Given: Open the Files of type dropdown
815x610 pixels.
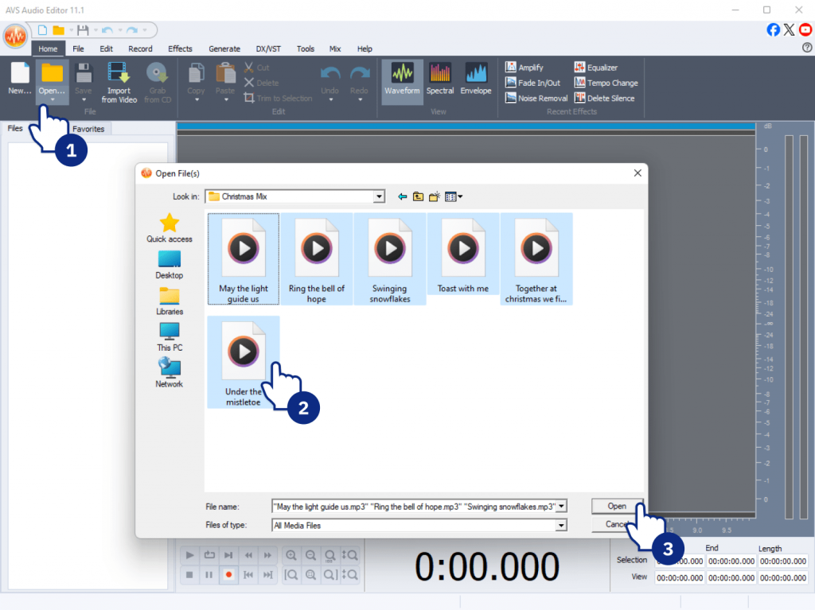Looking at the screenshot, I should 561,525.
